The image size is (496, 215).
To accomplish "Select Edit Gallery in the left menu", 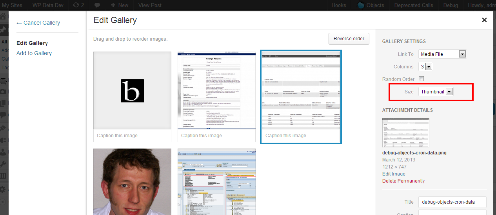I will tap(32, 43).
